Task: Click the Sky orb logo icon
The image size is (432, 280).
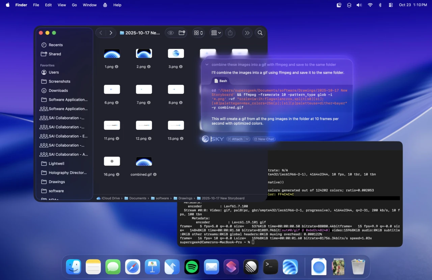Action: 205,139
